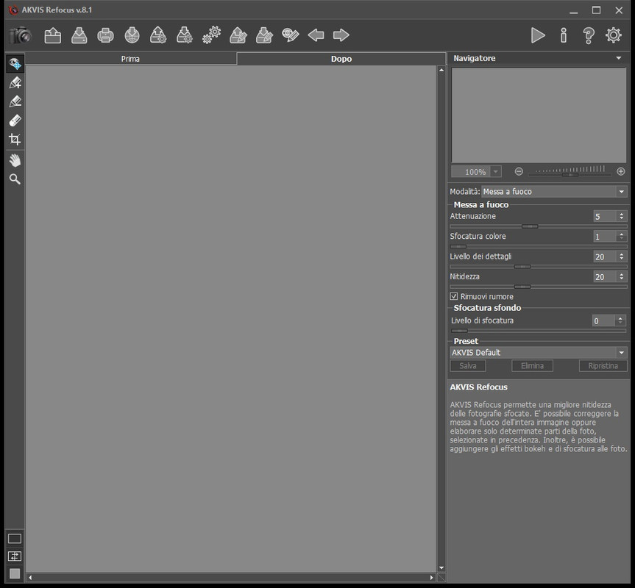Select the Background Area pencil tool
The width and height of the screenshot is (635, 588).
(x=15, y=101)
